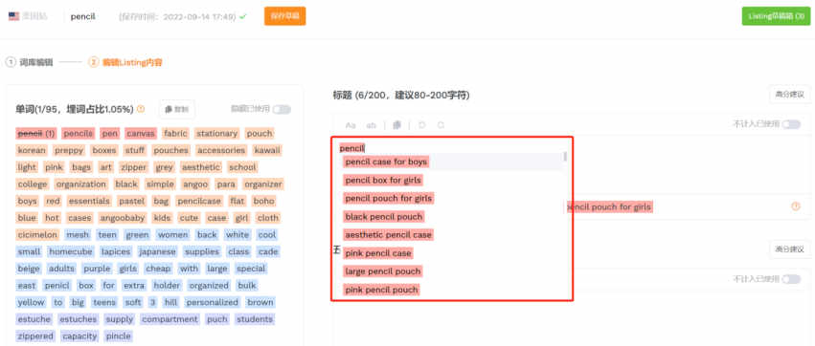Click the undo arrow in title toolbar
Image resolution: width=815 pixels, height=346 pixels.
(x=422, y=125)
